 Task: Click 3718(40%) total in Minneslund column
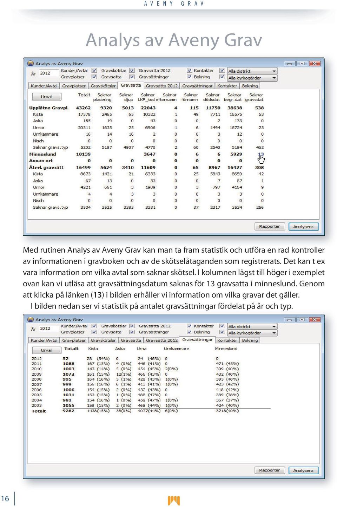point(227,411)
